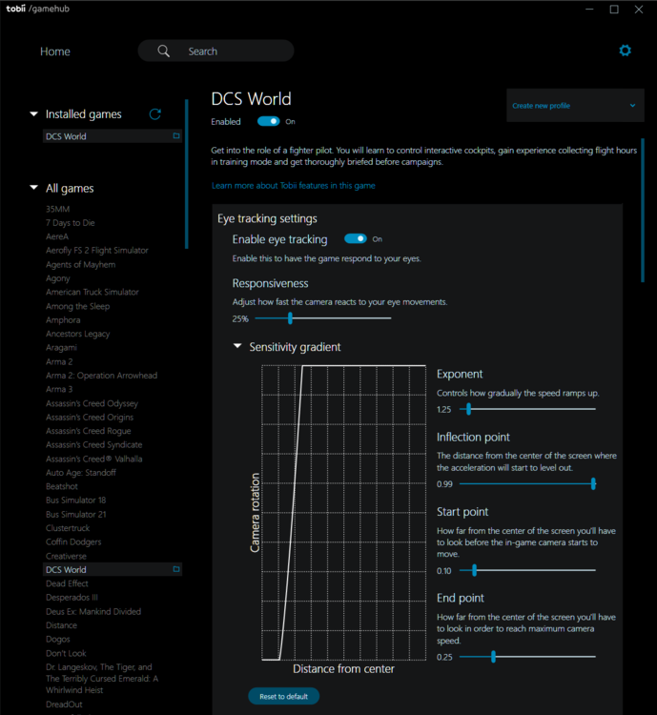Collapse the All games list
657x715 pixels.
tap(34, 189)
